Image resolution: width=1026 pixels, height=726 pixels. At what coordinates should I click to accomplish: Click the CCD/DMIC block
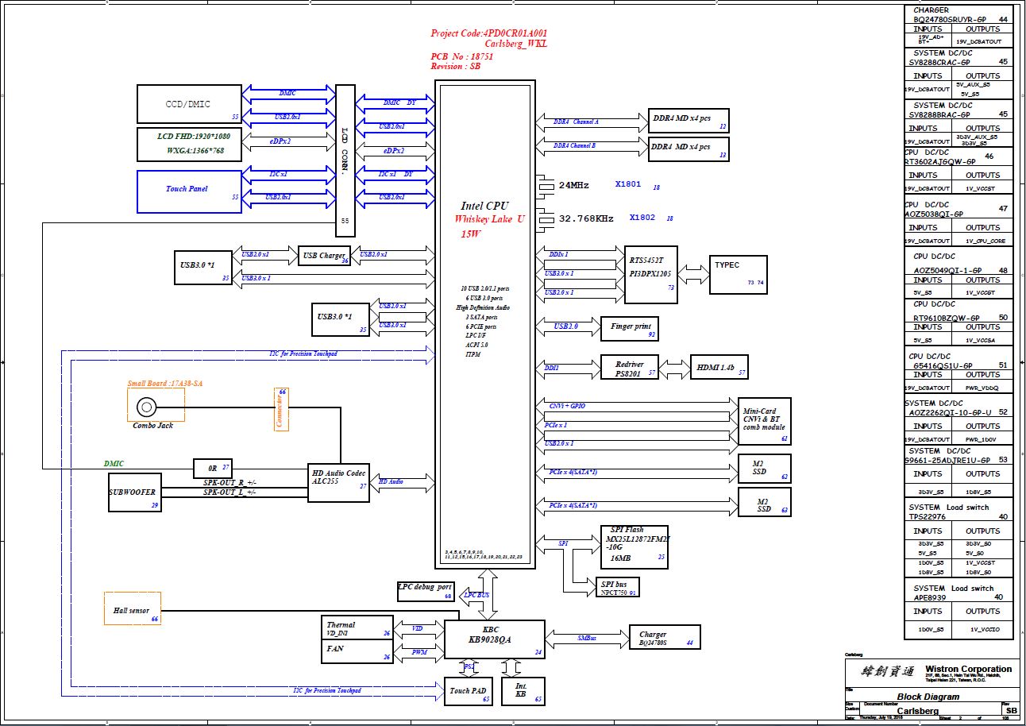coord(189,104)
